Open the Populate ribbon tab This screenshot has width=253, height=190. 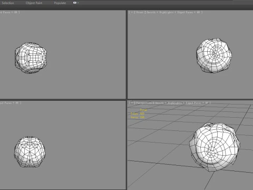tap(60, 3)
